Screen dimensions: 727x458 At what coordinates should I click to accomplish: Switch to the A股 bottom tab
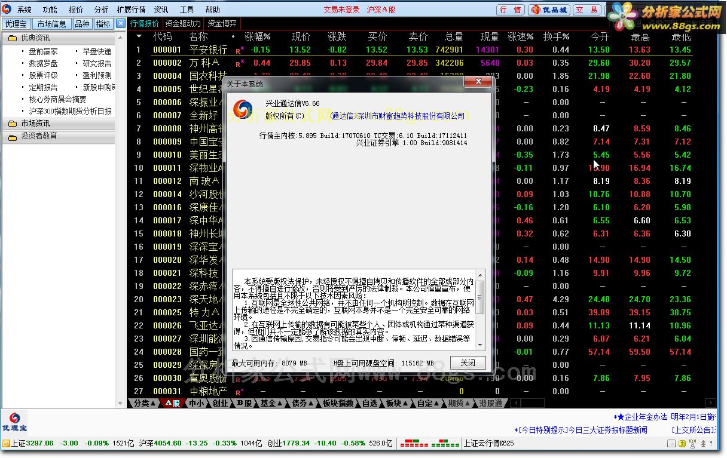(173, 403)
